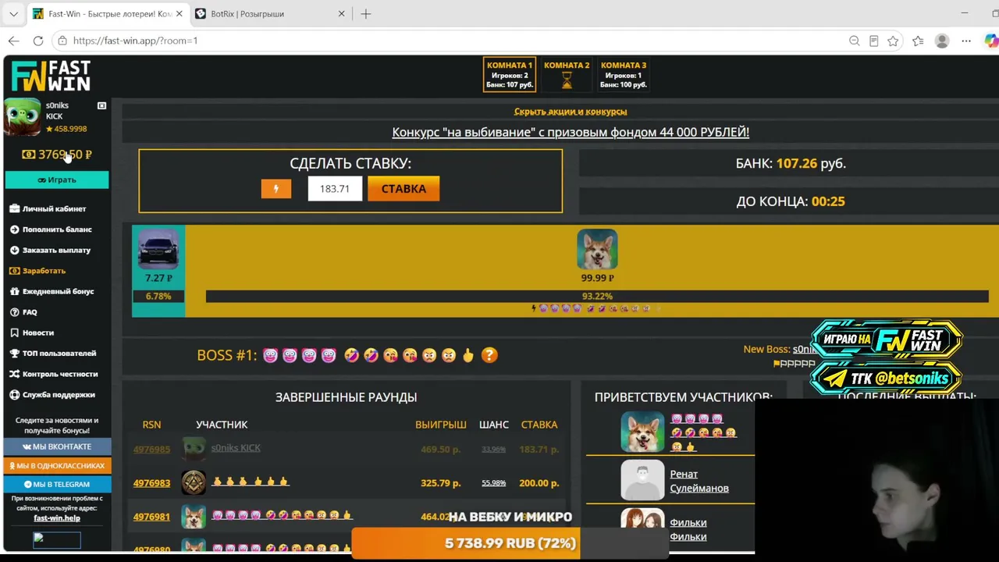Open the Favorites list icon

point(918,41)
